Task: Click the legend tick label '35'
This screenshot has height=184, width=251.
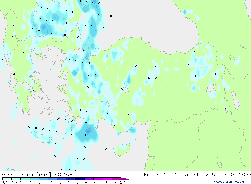Action: (95, 182)
